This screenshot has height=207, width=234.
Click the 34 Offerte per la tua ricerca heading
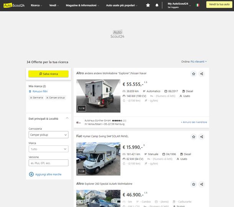click(x=47, y=62)
